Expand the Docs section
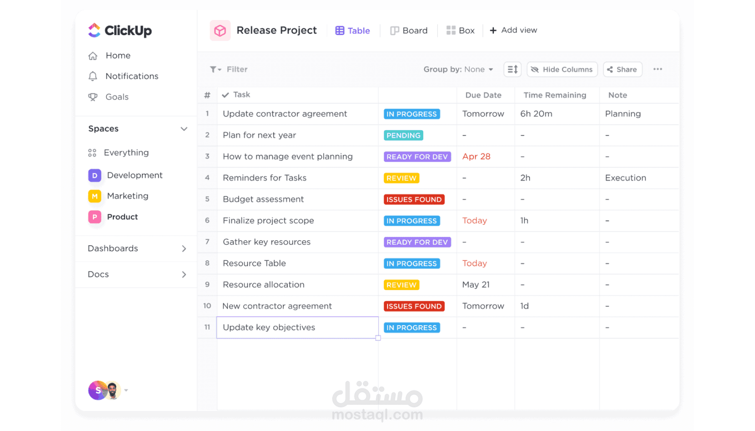 [184, 275]
